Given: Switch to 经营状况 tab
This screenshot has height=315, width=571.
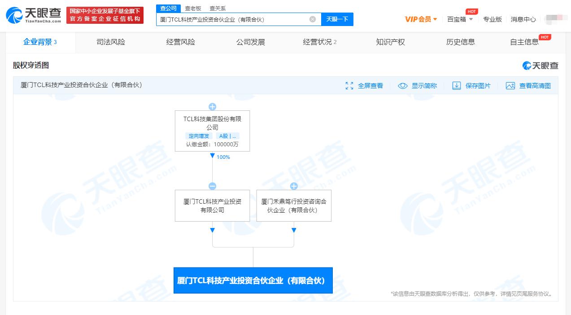Looking at the screenshot, I should (x=320, y=42).
